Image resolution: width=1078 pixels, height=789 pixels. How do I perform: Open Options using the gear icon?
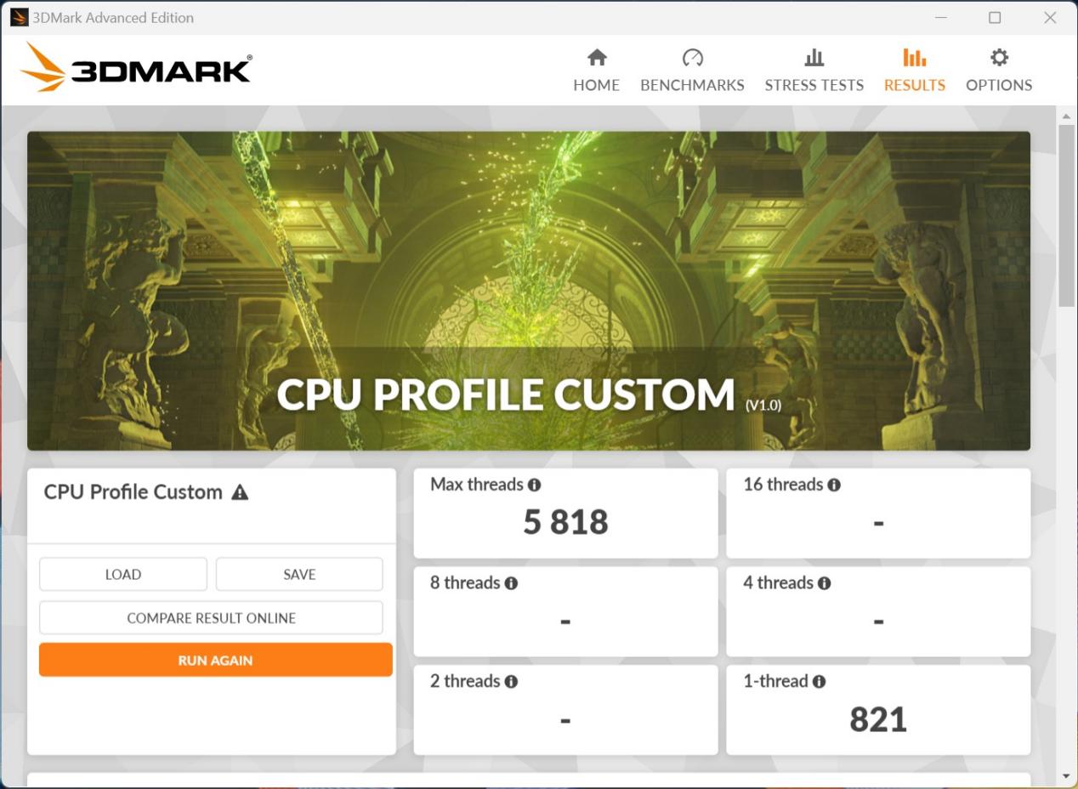998,59
